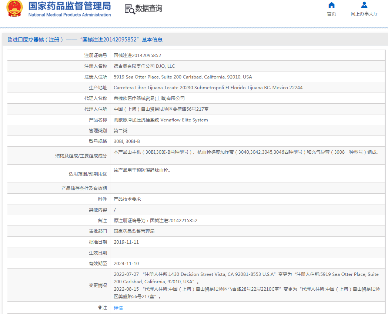
Task: Select agent address 美盛路56号217室 value
Action: point(161,109)
